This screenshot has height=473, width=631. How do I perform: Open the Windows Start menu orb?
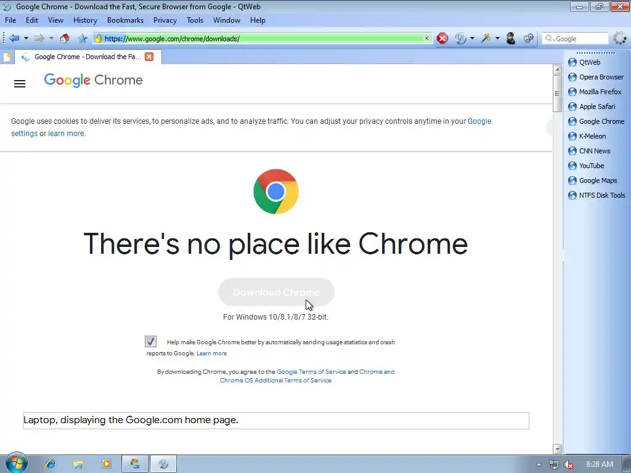coord(16,463)
